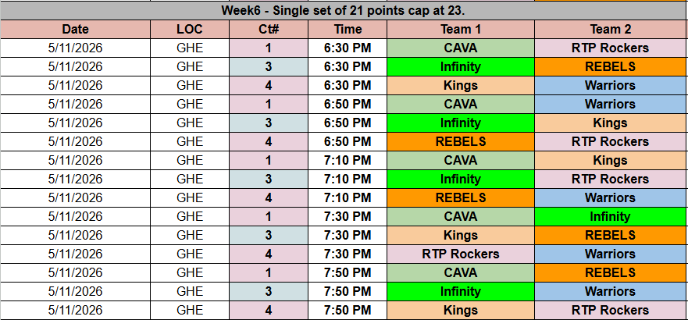Select the Time column header
The width and height of the screenshot is (688, 320).
[x=348, y=29]
